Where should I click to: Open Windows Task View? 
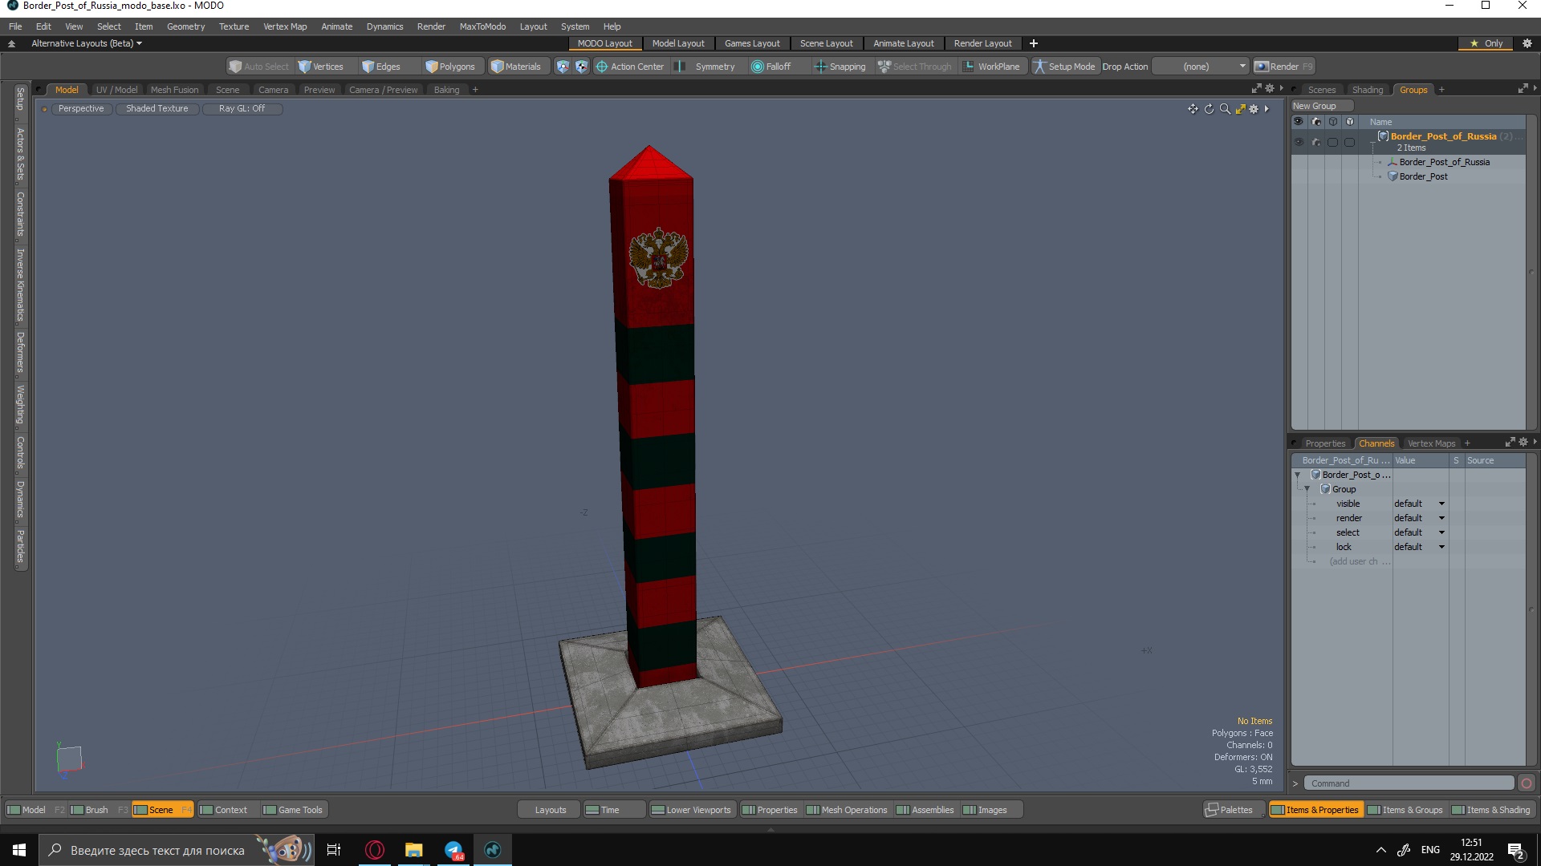(x=334, y=850)
